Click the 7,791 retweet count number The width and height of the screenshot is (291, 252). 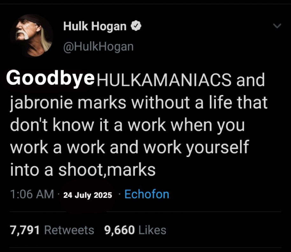(25, 230)
